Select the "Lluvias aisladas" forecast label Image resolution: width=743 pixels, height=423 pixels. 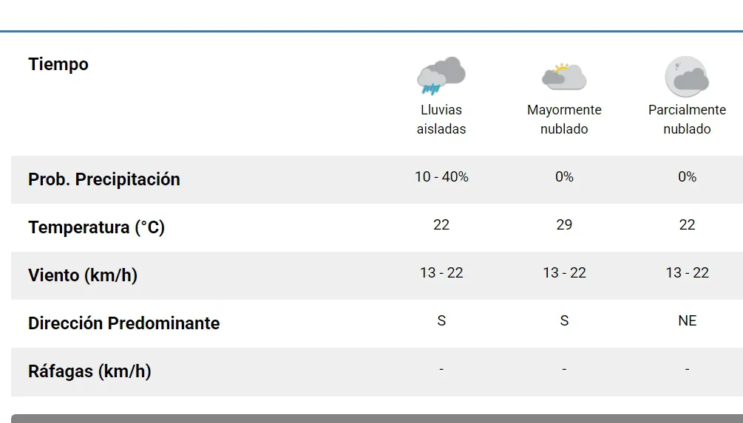pos(441,120)
